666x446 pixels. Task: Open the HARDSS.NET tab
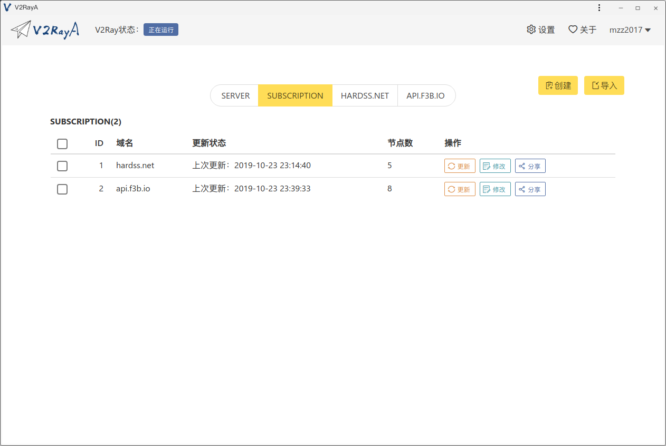click(x=365, y=95)
